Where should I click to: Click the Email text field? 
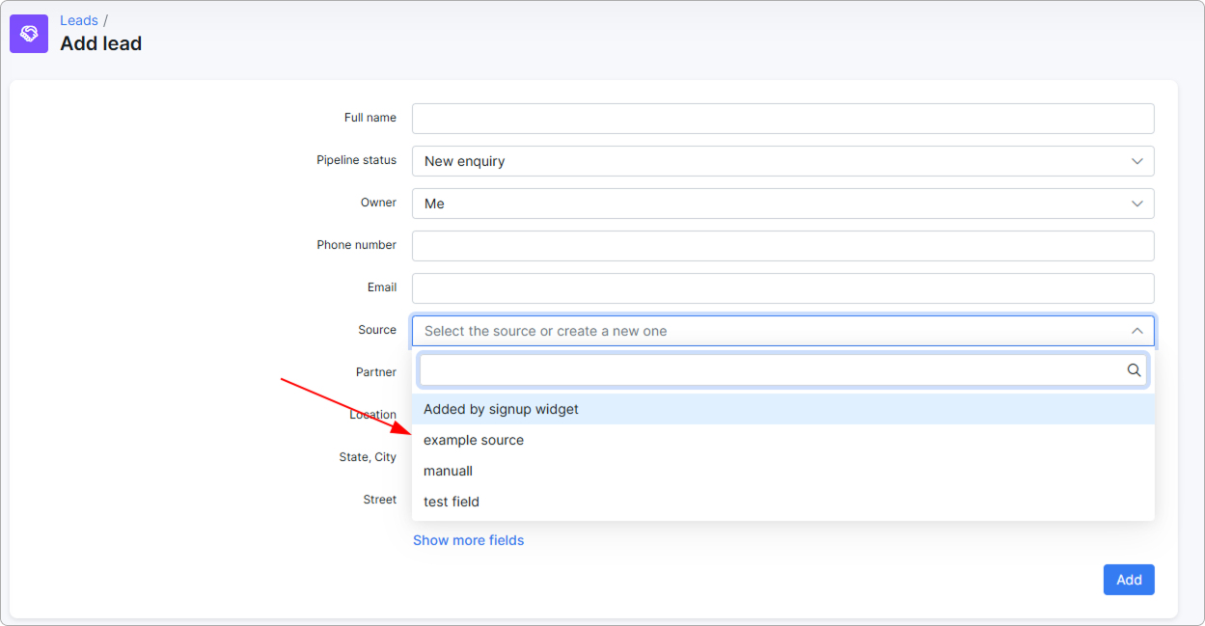pos(782,288)
